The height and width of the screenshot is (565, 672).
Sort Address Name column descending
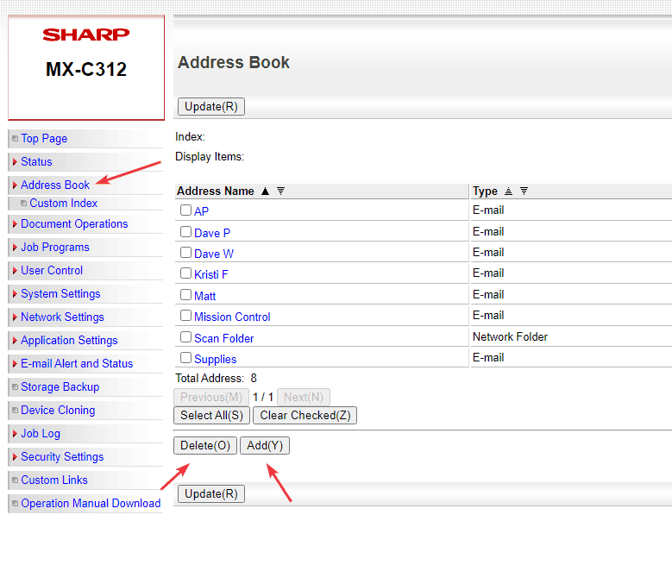[280, 191]
